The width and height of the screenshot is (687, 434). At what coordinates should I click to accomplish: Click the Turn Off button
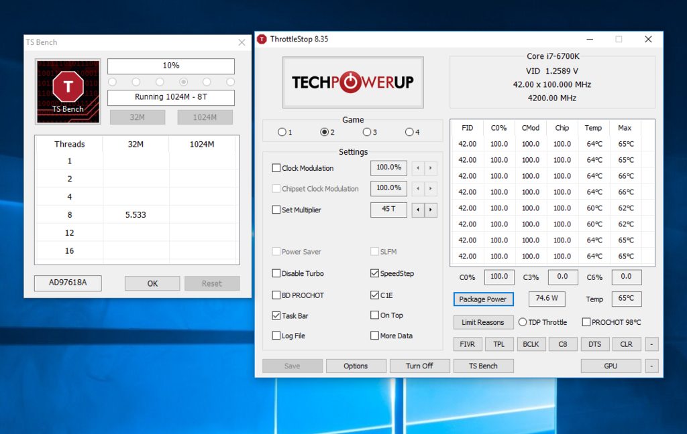point(419,366)
